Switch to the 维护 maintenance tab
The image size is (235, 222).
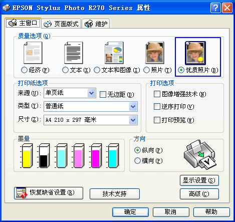coord(96,24)
